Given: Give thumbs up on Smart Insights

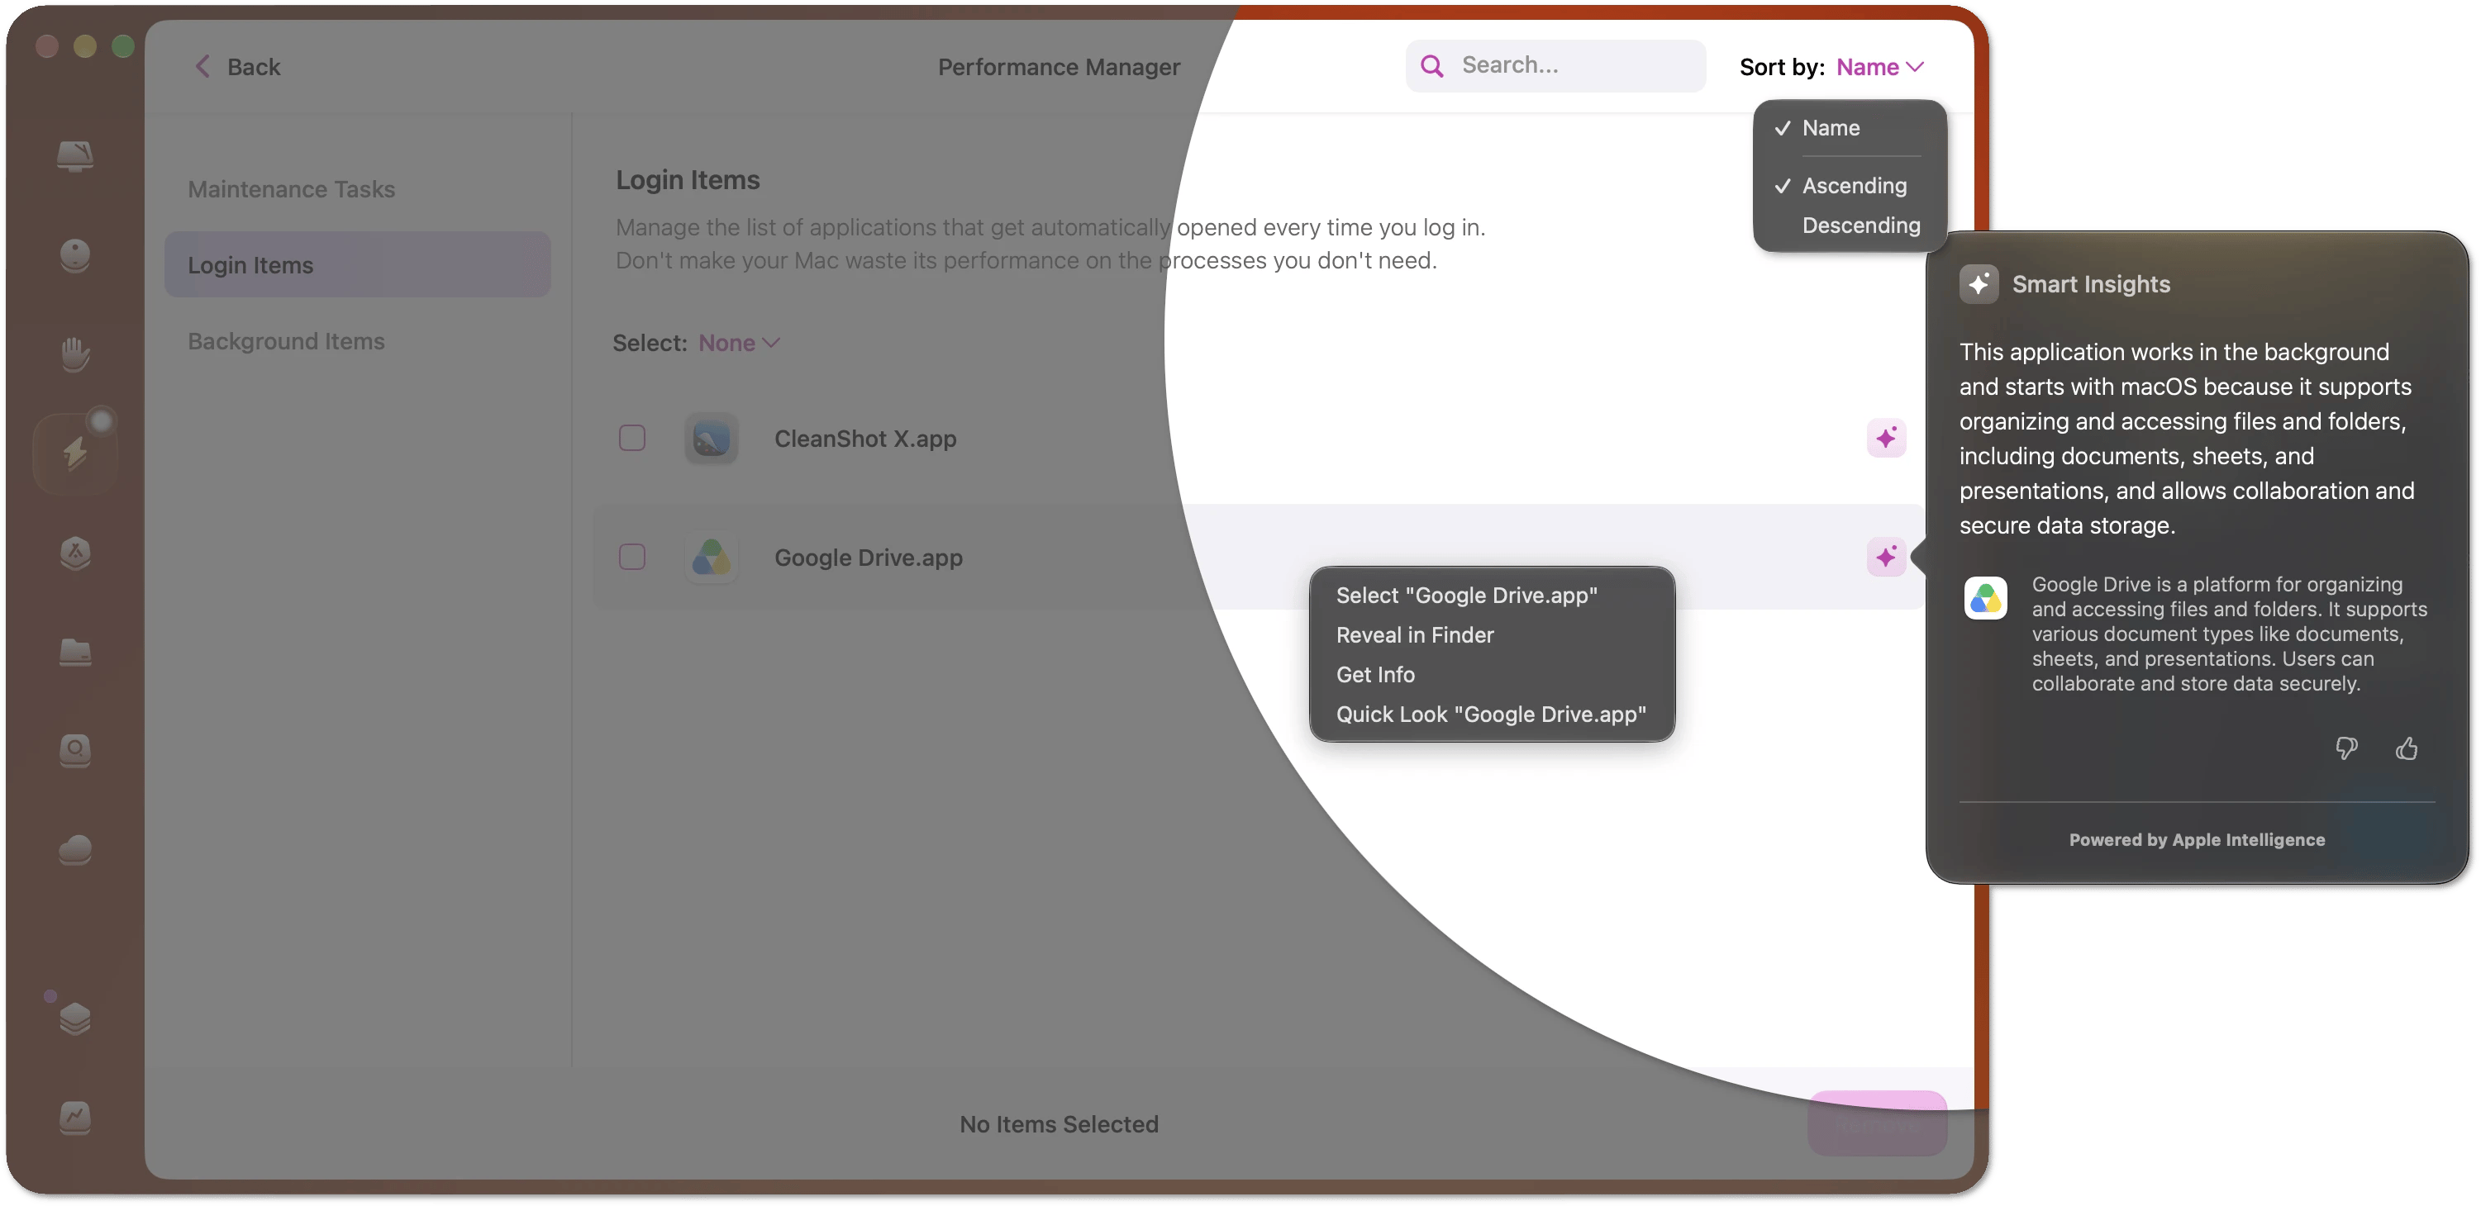Looking at the screenshot, I should 2406,748.
